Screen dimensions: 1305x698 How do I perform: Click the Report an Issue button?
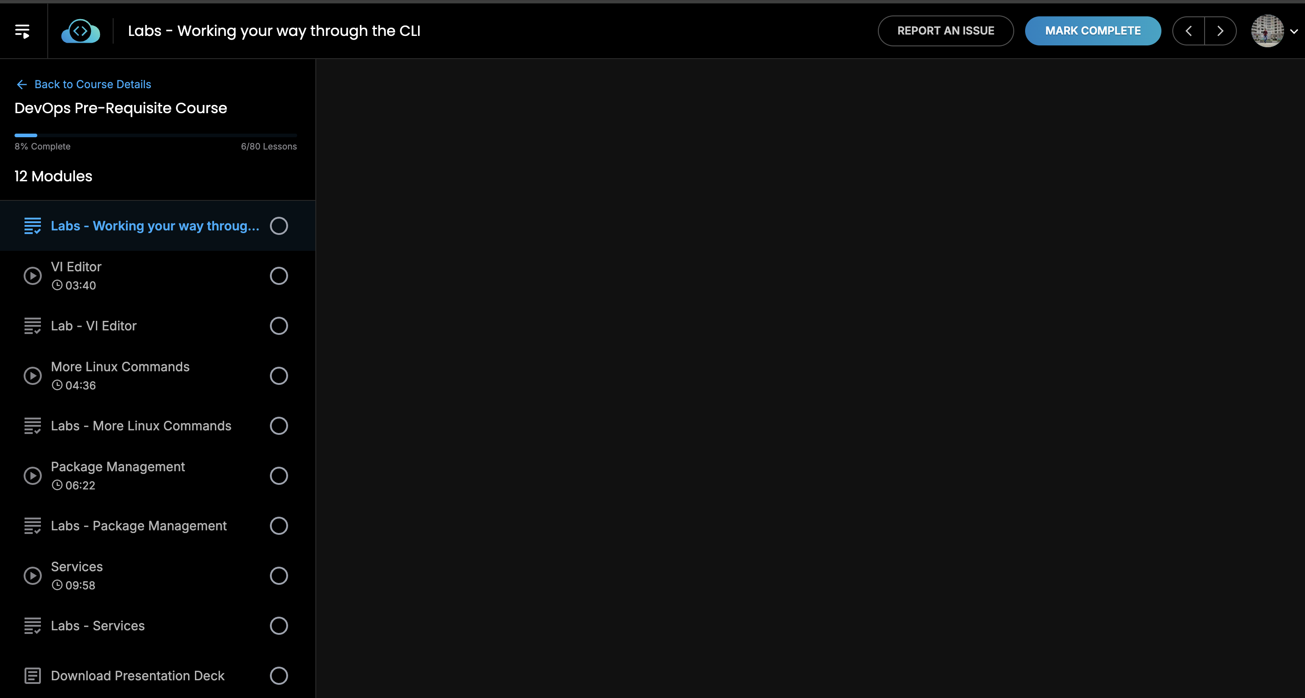(x=945, y=31)
